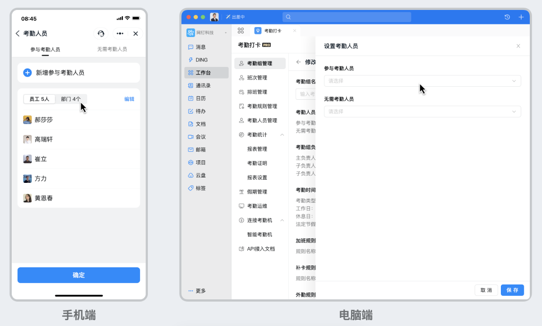Open 考勤组管理 in the attendance menu
This screenshot has height=326, width=542.
[260, 63]
